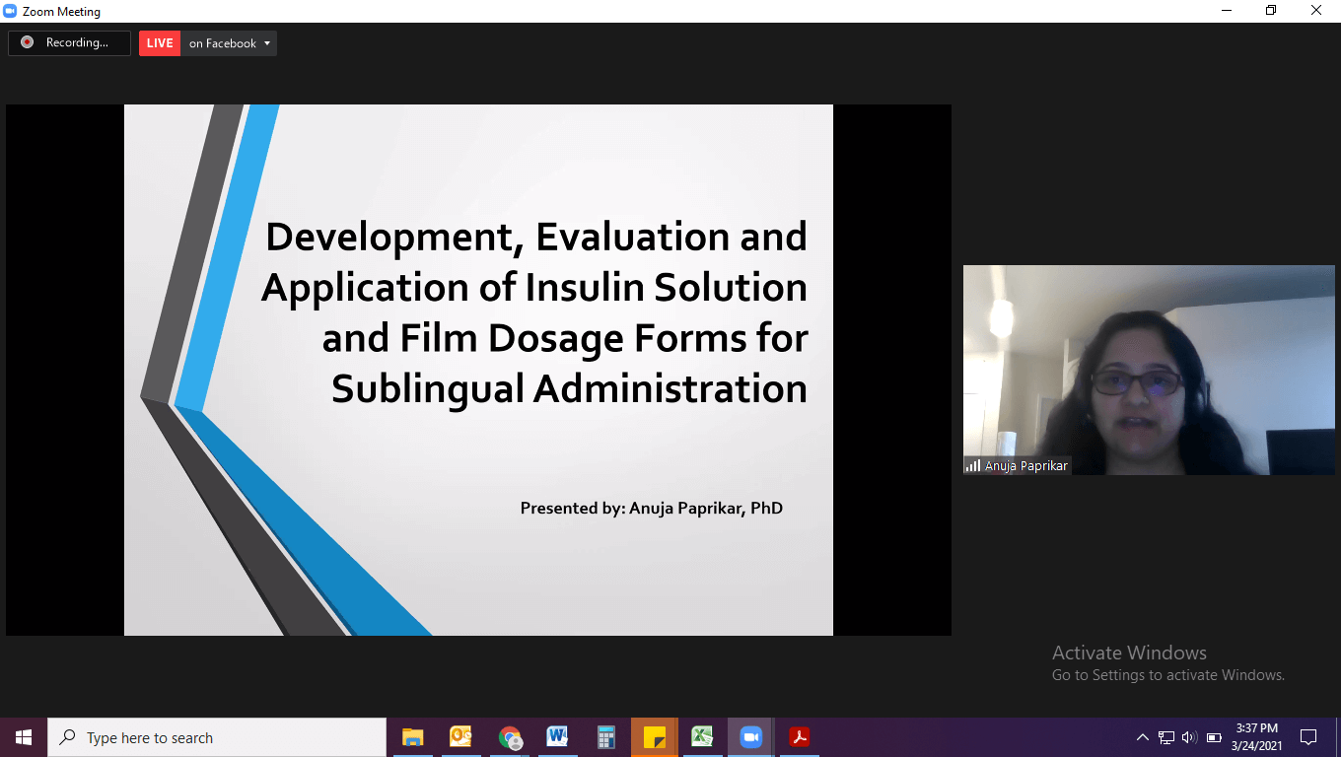
Task: Click the Zoom Meeting title bar icon
Action: click(10, 12)
